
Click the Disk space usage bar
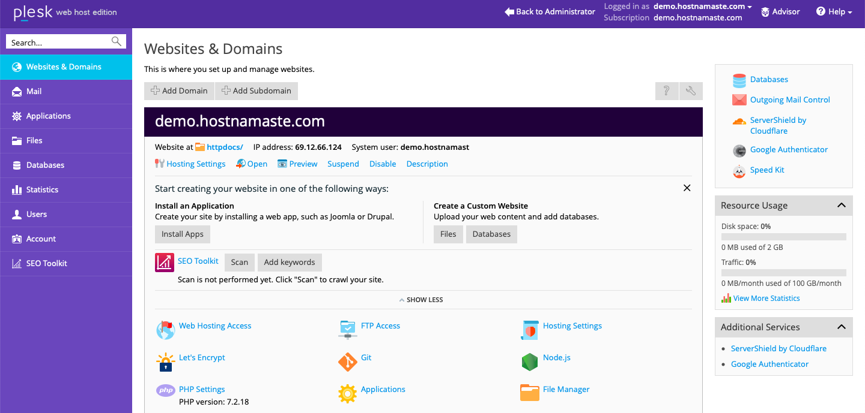click(784, 237)
